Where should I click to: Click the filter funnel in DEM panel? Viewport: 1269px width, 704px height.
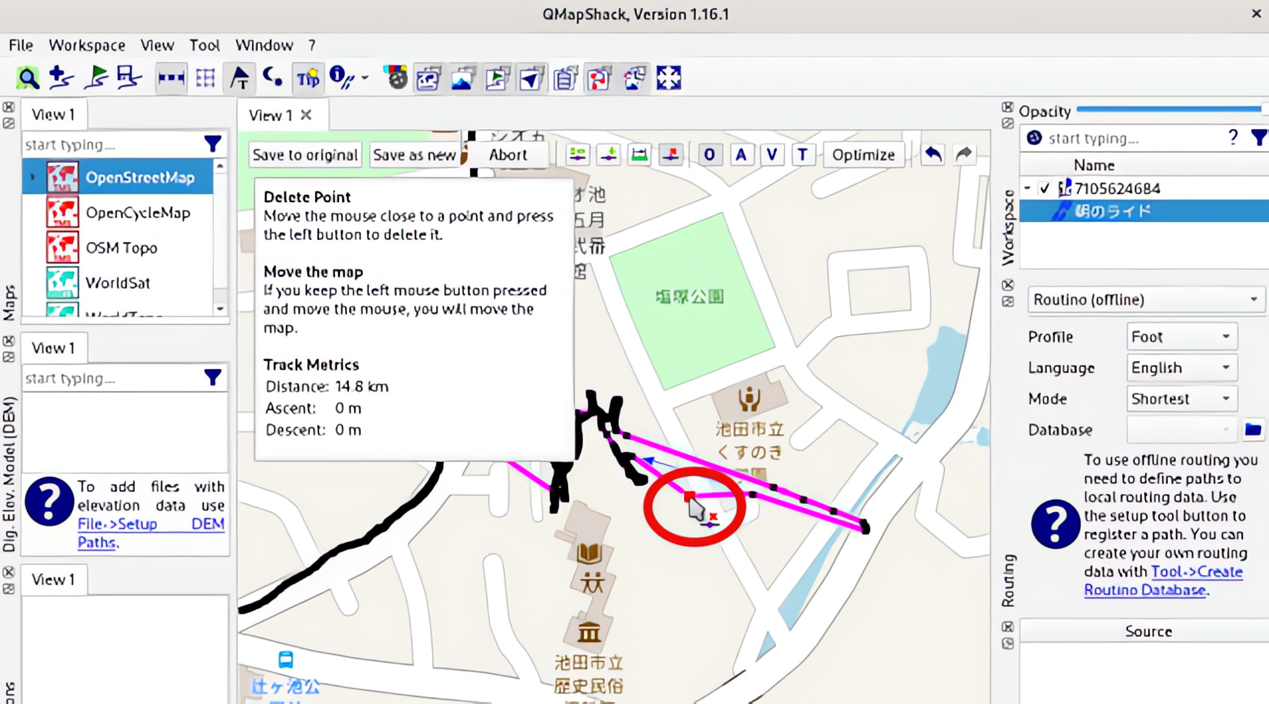213,378
